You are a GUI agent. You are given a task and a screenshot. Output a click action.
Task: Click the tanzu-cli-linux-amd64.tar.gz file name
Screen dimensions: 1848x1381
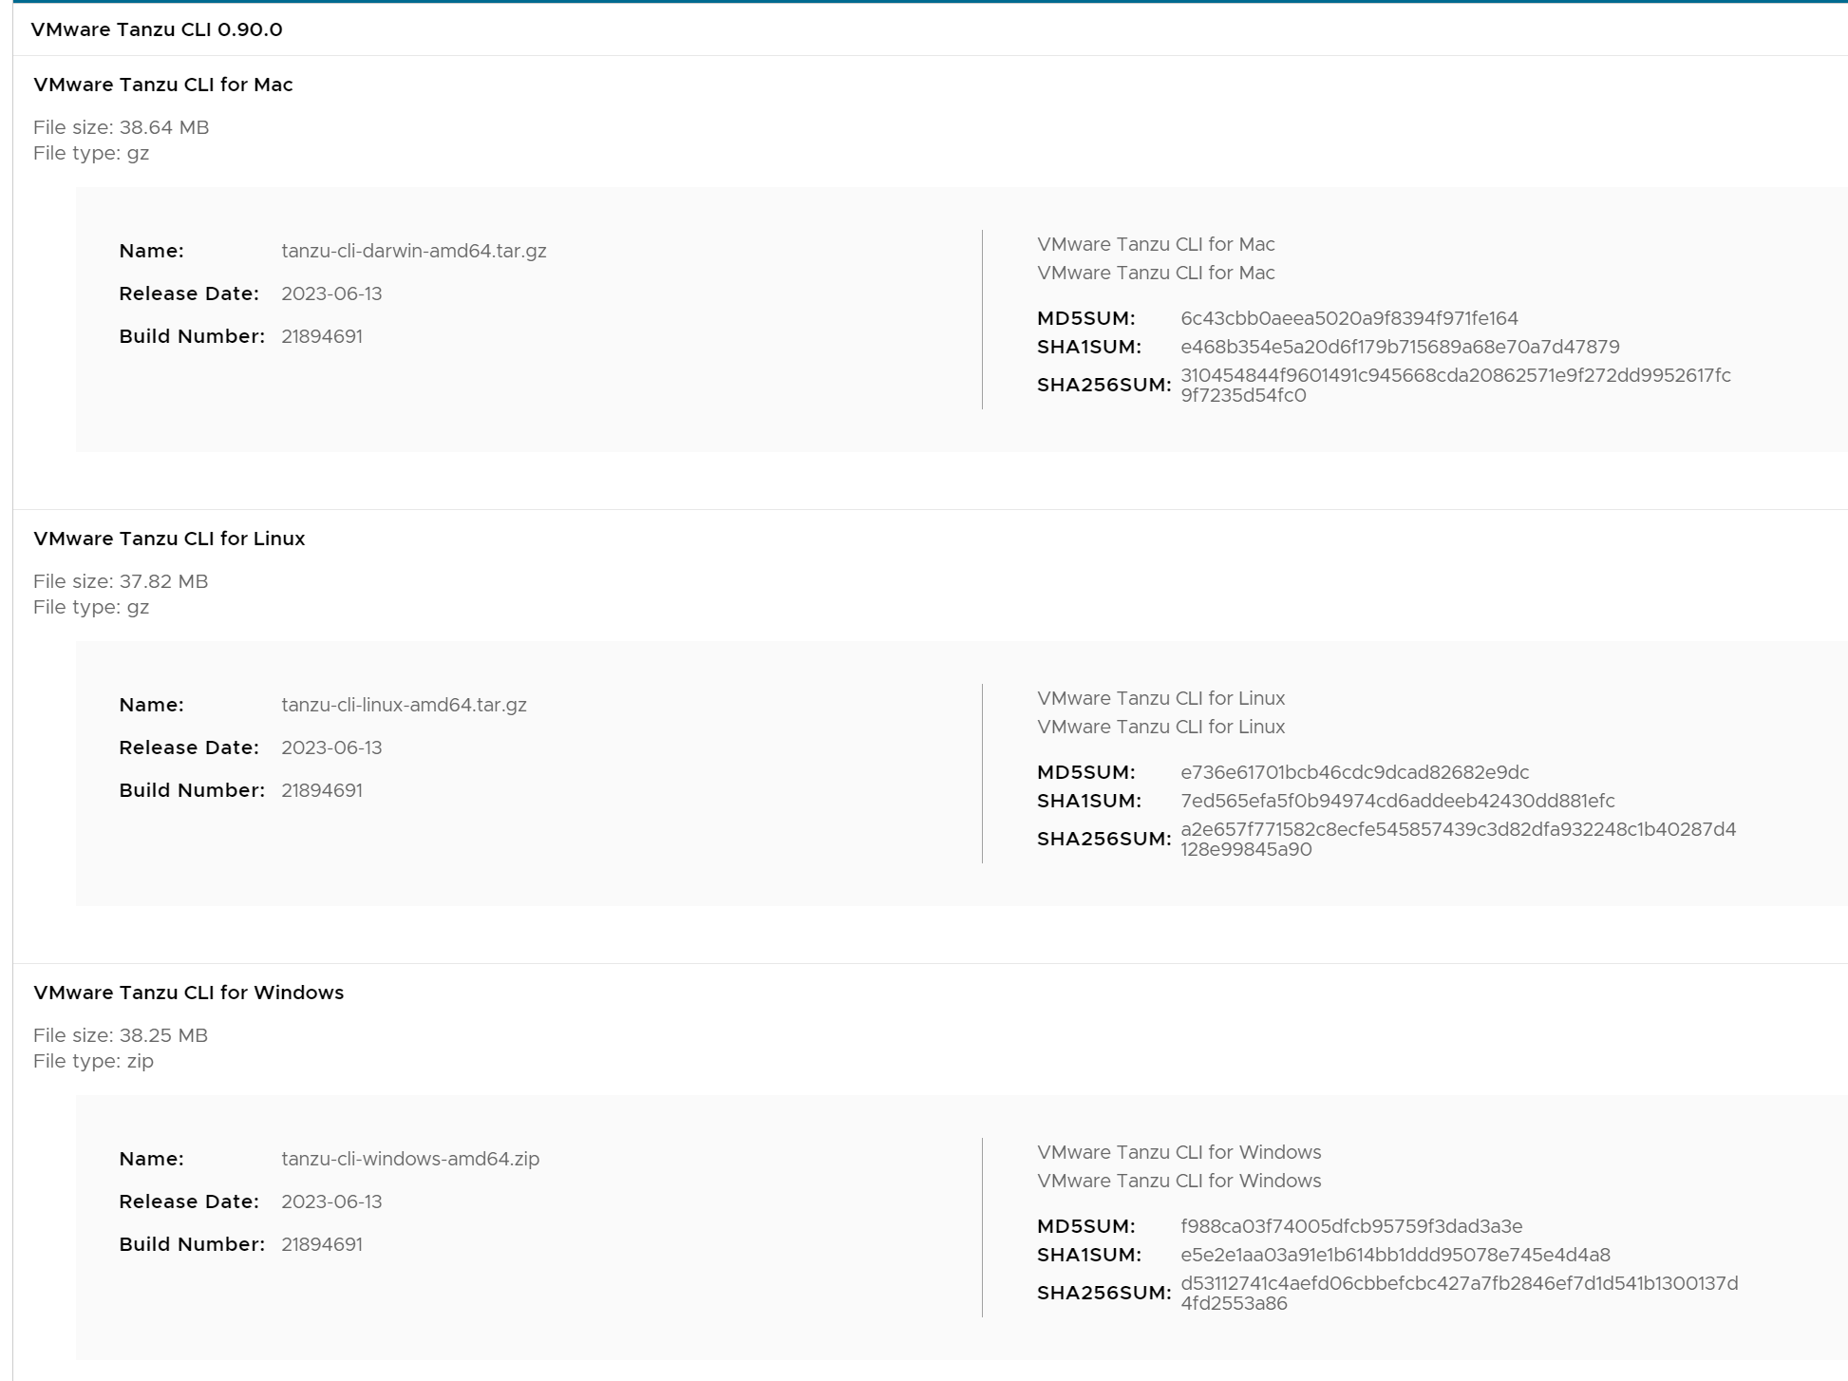404,705
